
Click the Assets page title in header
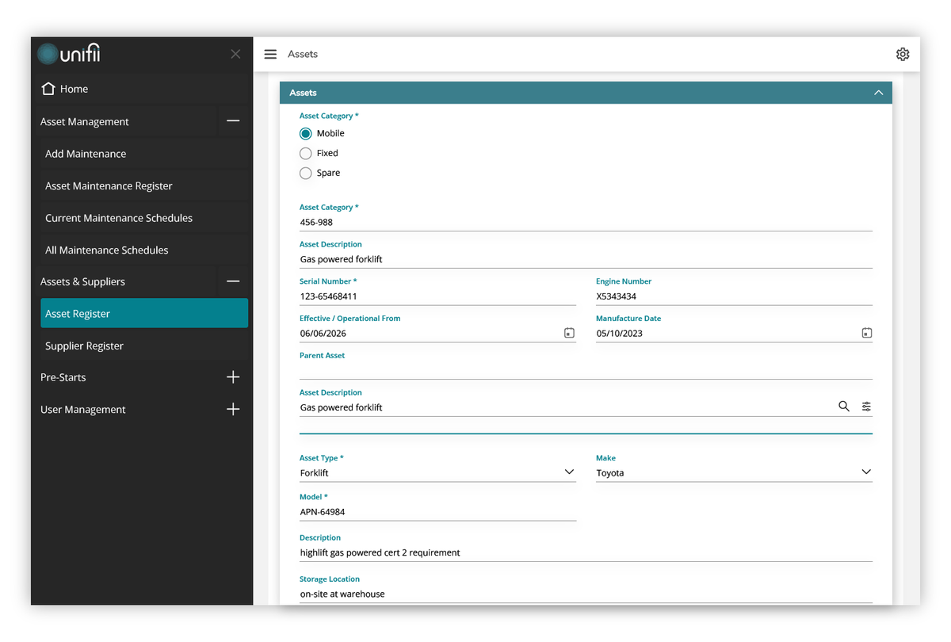tap(303, 54)
